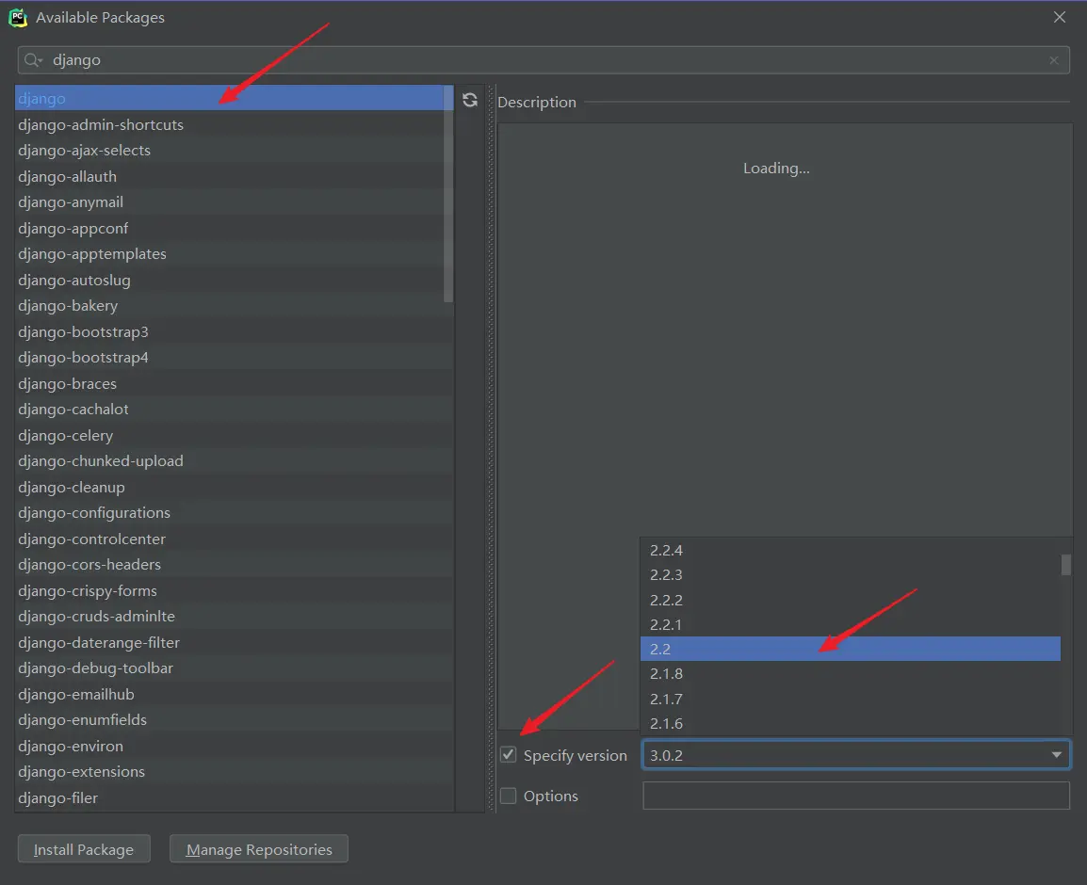The width and height of the screenshot is (1087, 885).
Task: Open the version dropdown arrow
Action: 1056,755
